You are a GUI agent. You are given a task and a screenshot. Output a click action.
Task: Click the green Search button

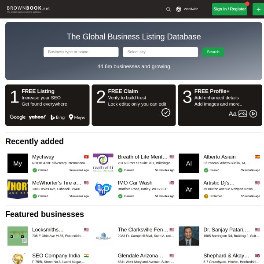(x=213, y=52)
